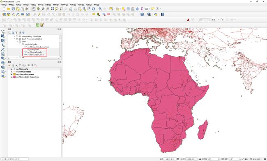Screen dimensions: 267x161
Task: Select the Zoom Out magnifier tool
Action: point(48,9)
